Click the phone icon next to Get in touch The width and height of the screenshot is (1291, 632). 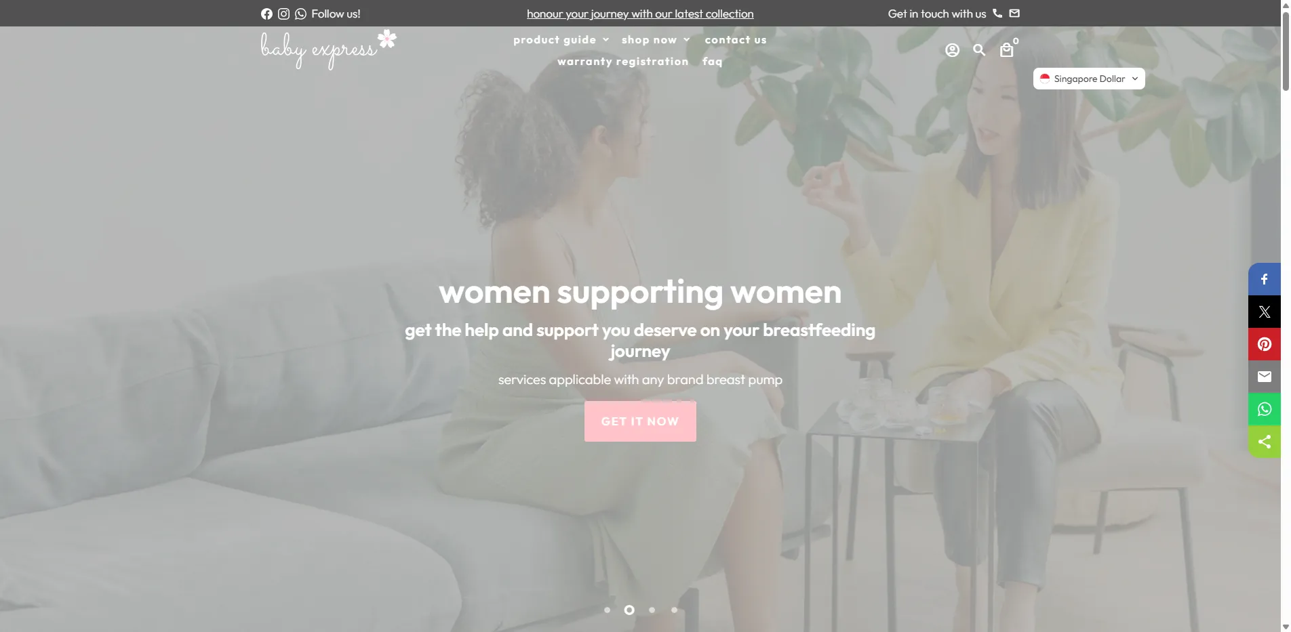[997, 14]
